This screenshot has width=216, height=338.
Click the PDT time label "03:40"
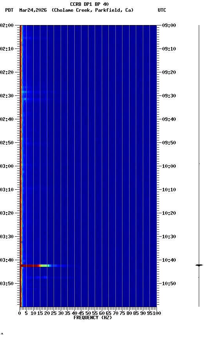coord(7,260)
